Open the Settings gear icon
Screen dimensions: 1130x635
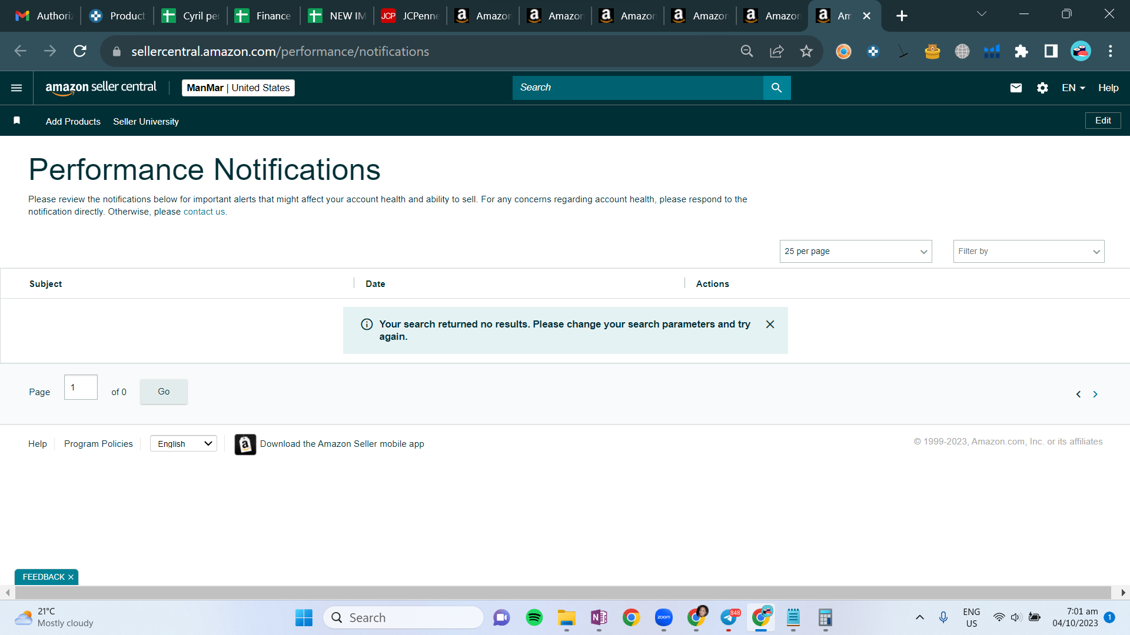click(1042, 88)
